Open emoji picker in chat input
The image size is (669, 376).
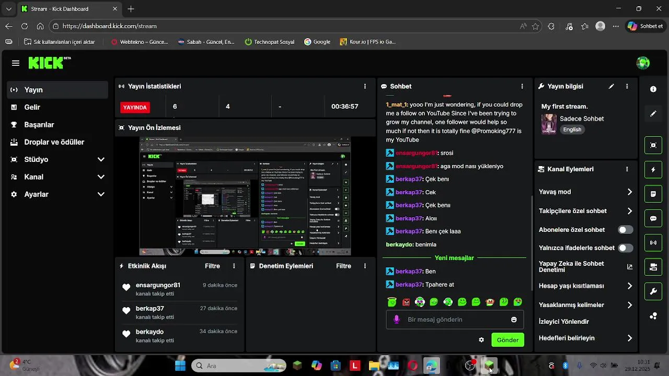click(514, 320)
